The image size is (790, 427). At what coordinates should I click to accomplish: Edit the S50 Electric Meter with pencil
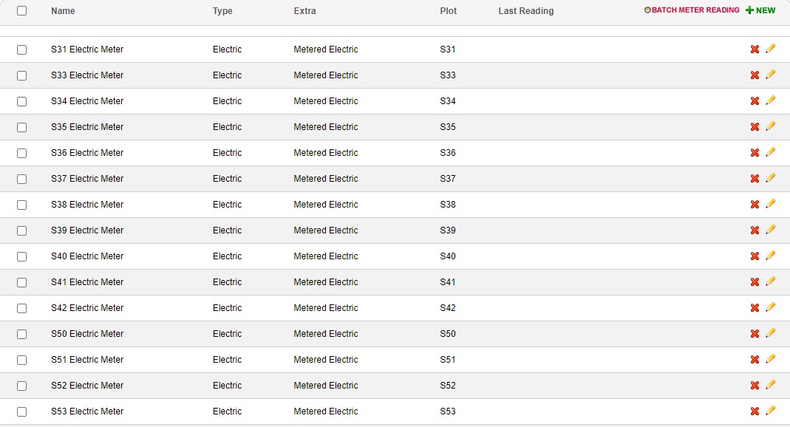[771, 333]
